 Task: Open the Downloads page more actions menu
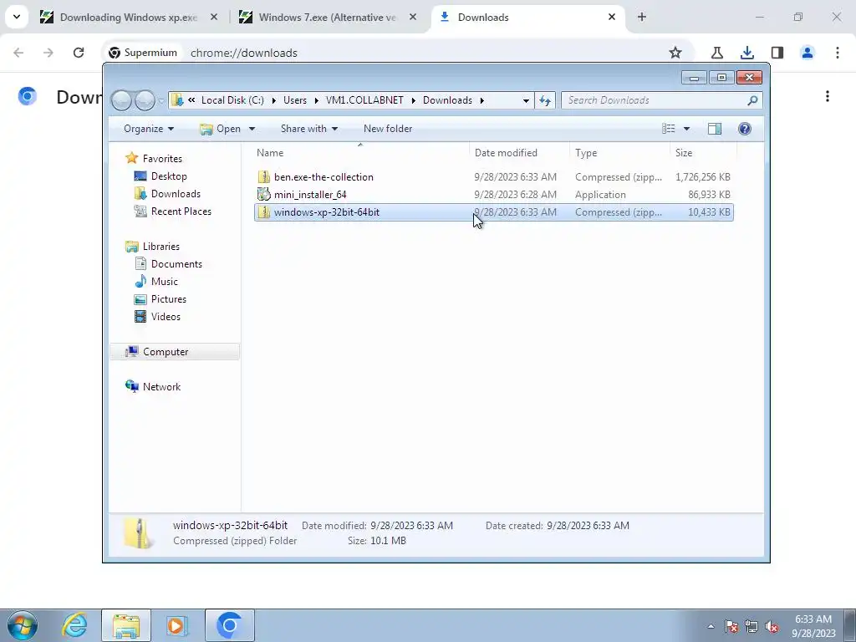[x=828, y=97]
